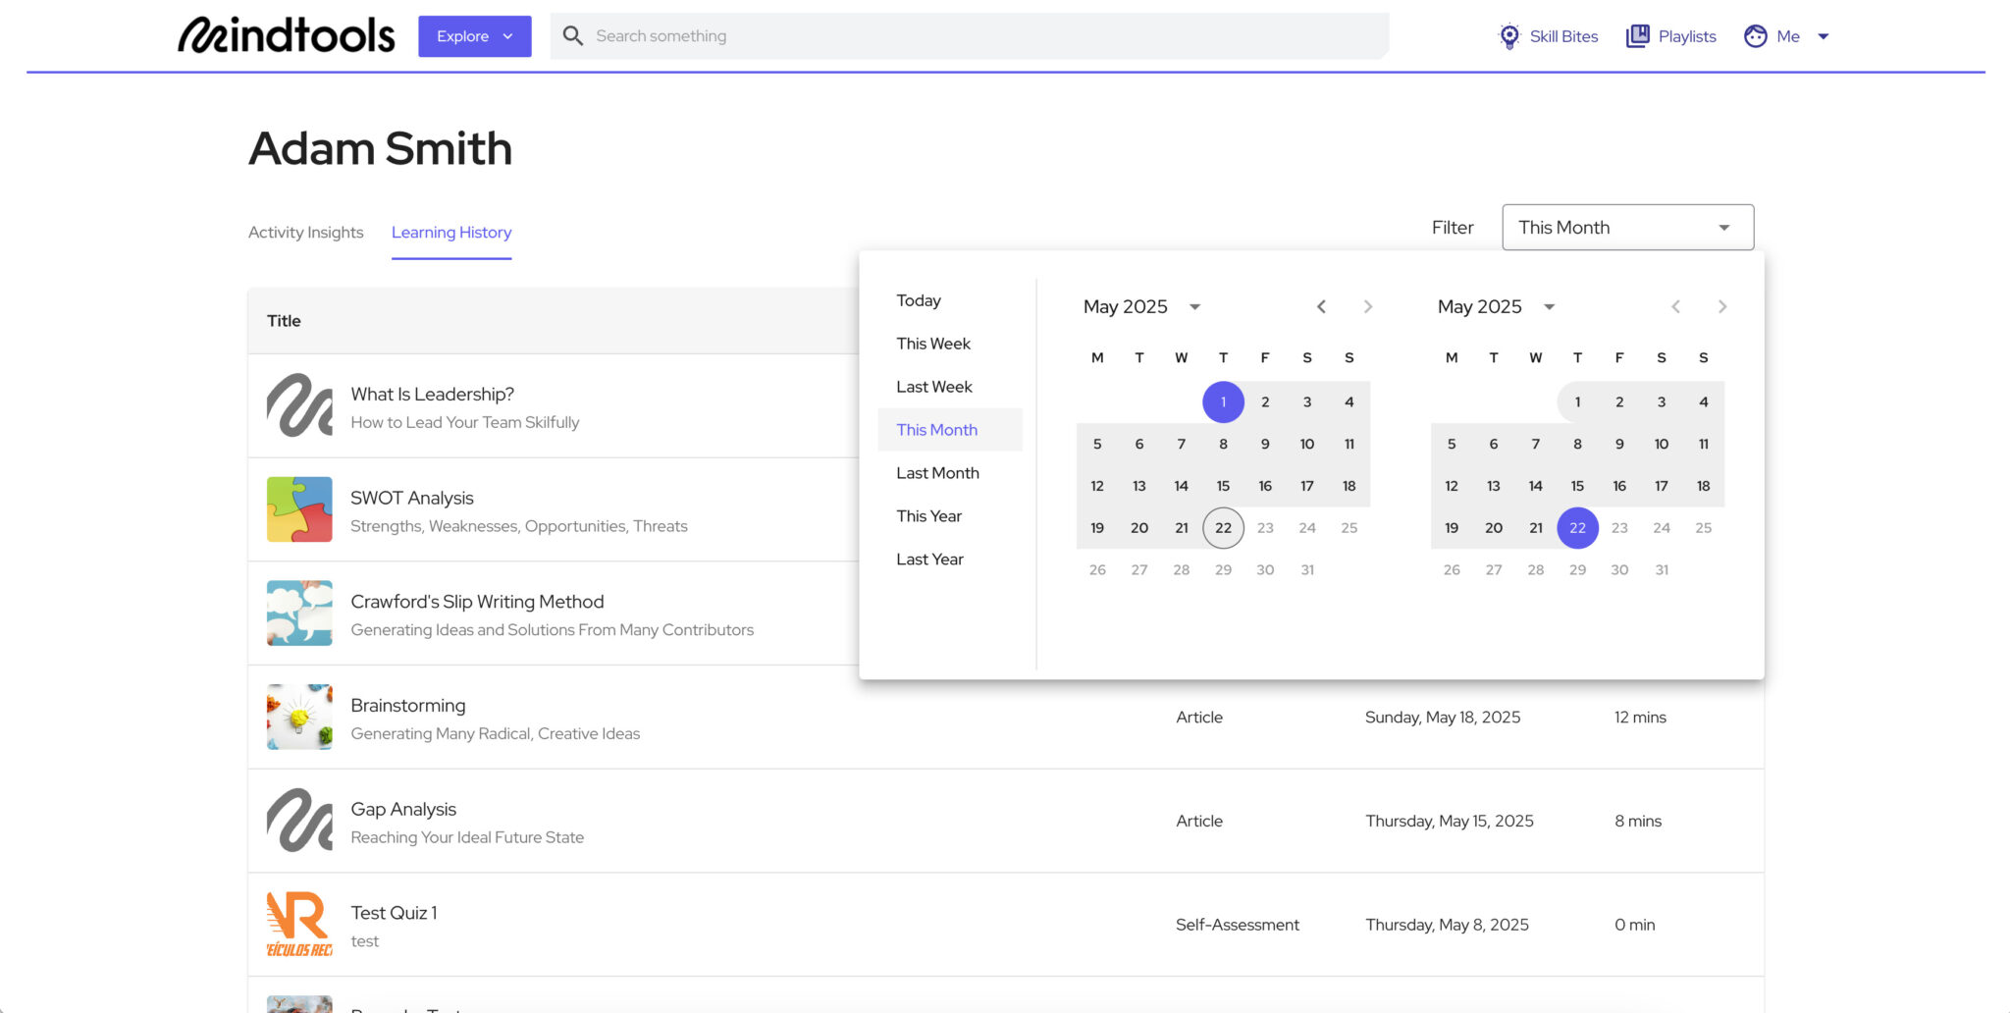Open the Gap Analysis article link
This screenshot has height=1013, width=2010.
click(x=403, y=809)
